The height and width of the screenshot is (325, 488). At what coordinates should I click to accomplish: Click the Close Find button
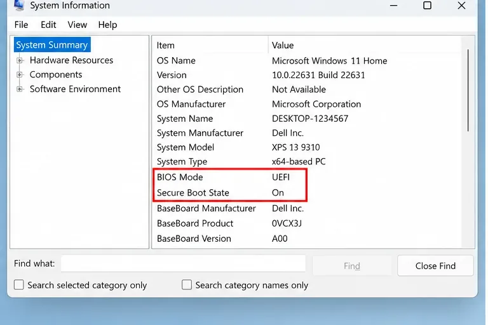pos(435,266)
